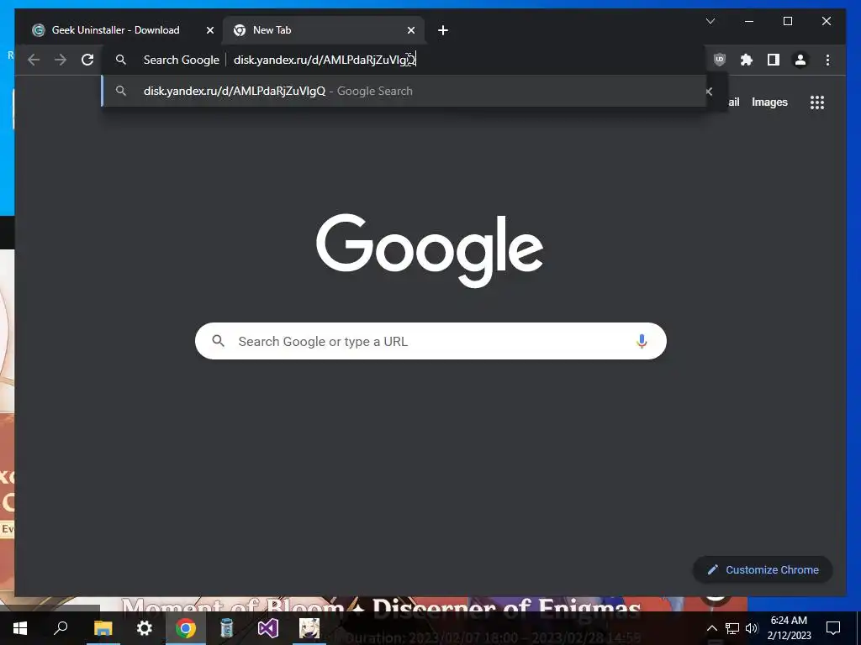
Task: Toggle the Chrome side panel
Action: click(774, 60)
